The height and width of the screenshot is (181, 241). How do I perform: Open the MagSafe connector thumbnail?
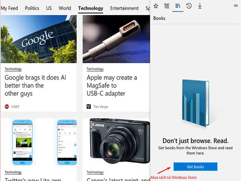click(x=116, y=39)
